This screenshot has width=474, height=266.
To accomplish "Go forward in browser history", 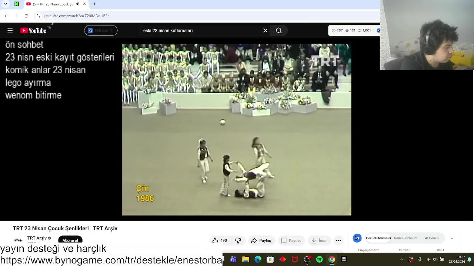I will point(16,16).
